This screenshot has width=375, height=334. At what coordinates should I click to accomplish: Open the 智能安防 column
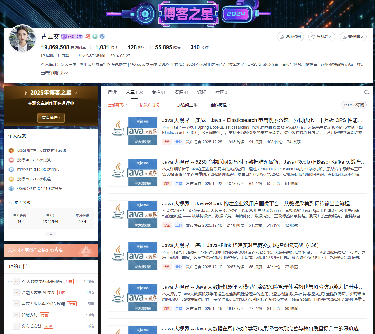coord(30,315)
